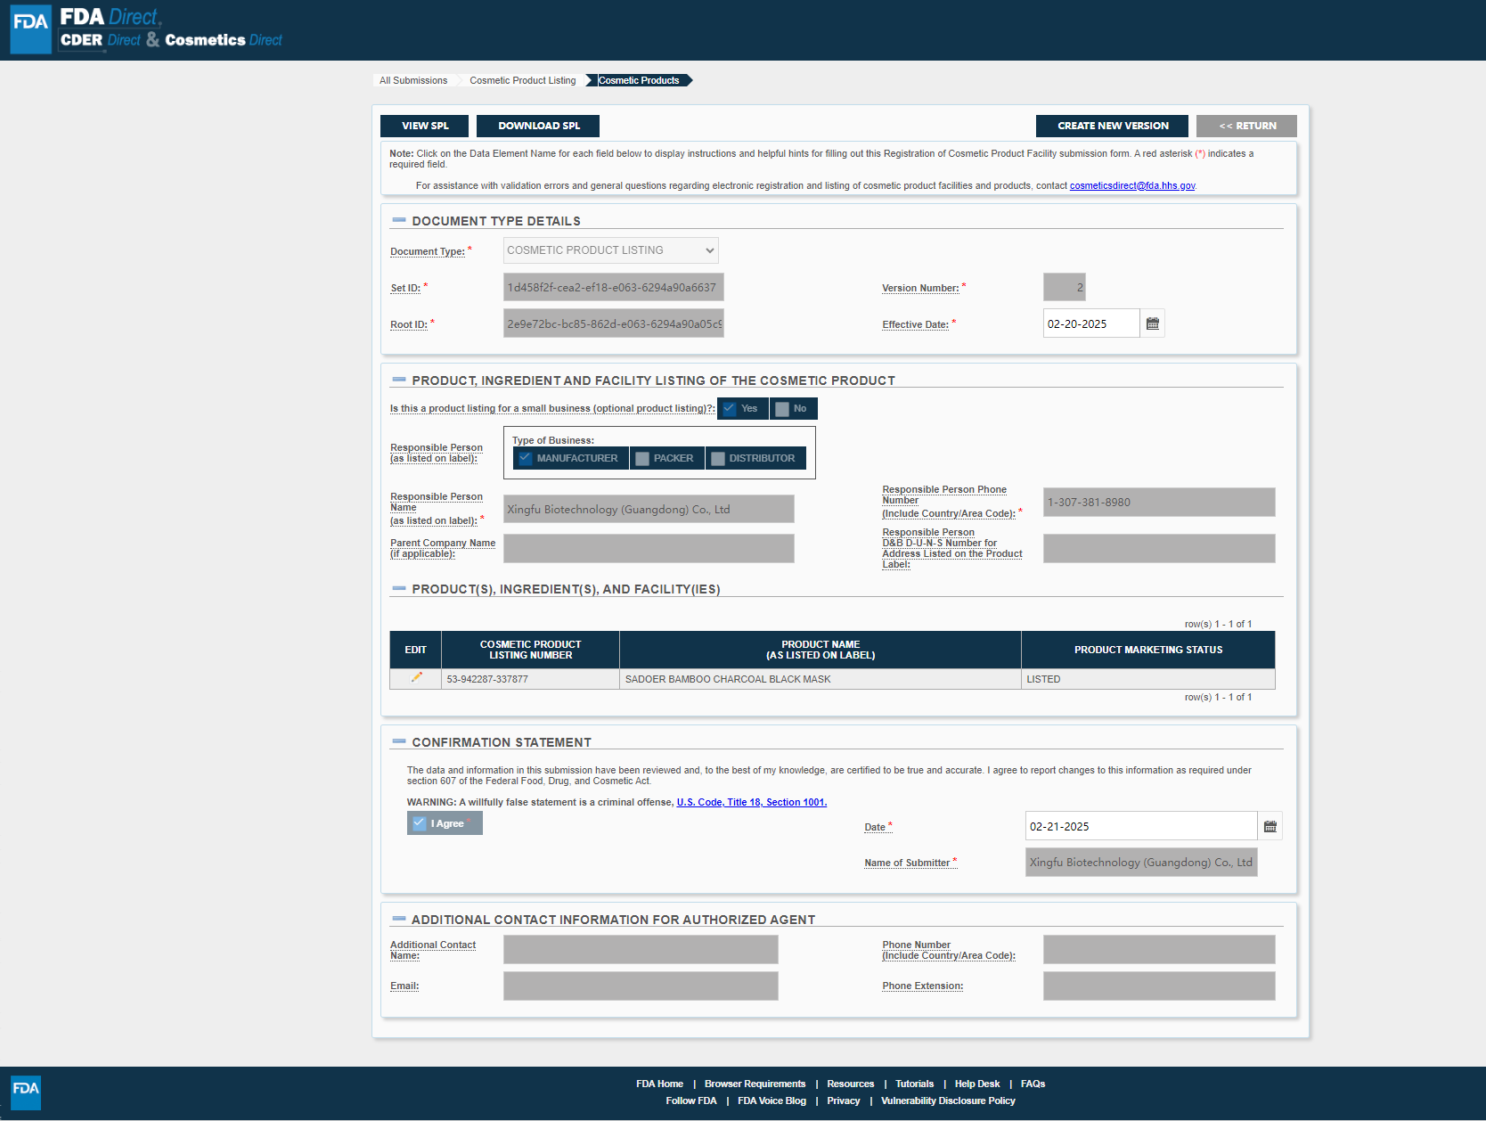The height and width of the screenshot is (1121, 1486).
Task: Open Cosmetic Product Listing breadcrumb
Action: 522,80
